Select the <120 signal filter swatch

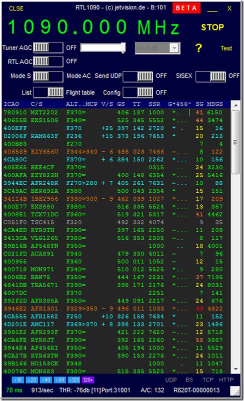(74, 380)
